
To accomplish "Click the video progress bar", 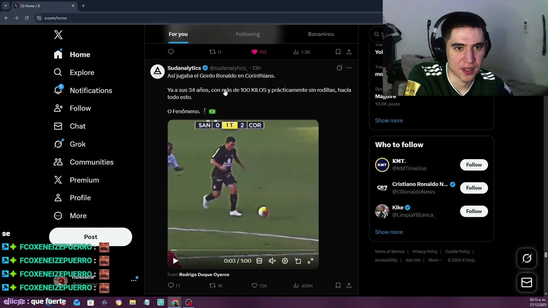I will tap(243, 250).
